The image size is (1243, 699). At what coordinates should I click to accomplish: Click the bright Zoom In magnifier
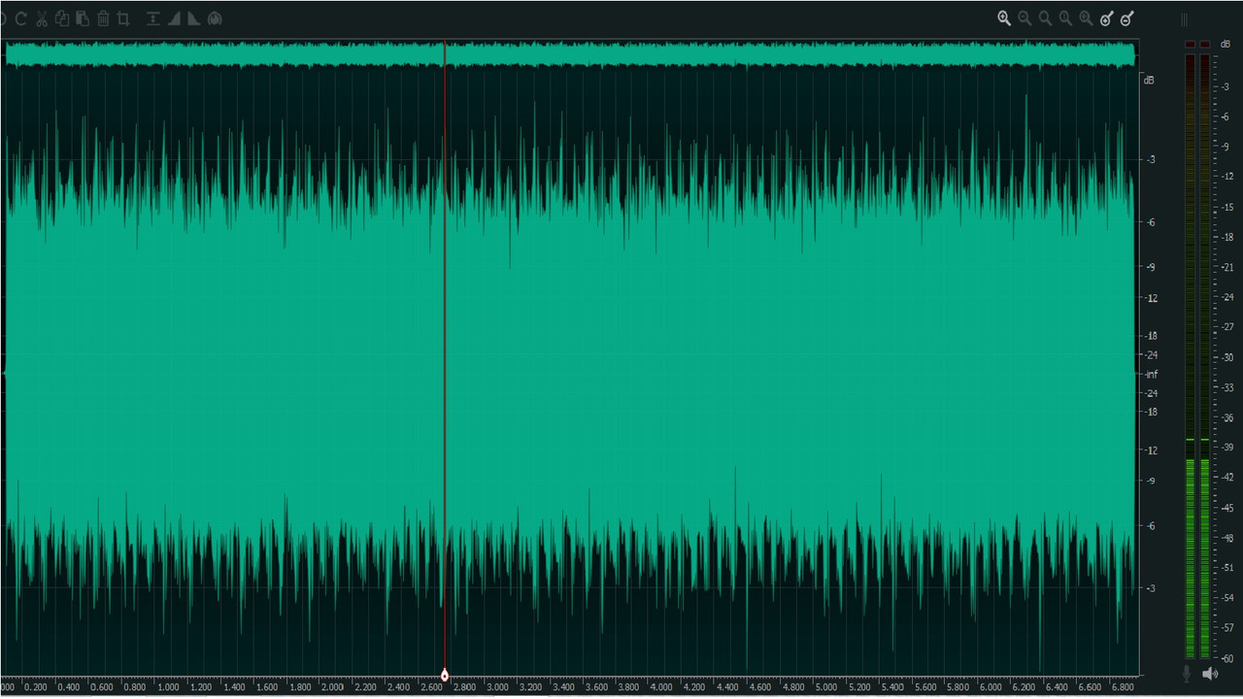point(1004,18)
